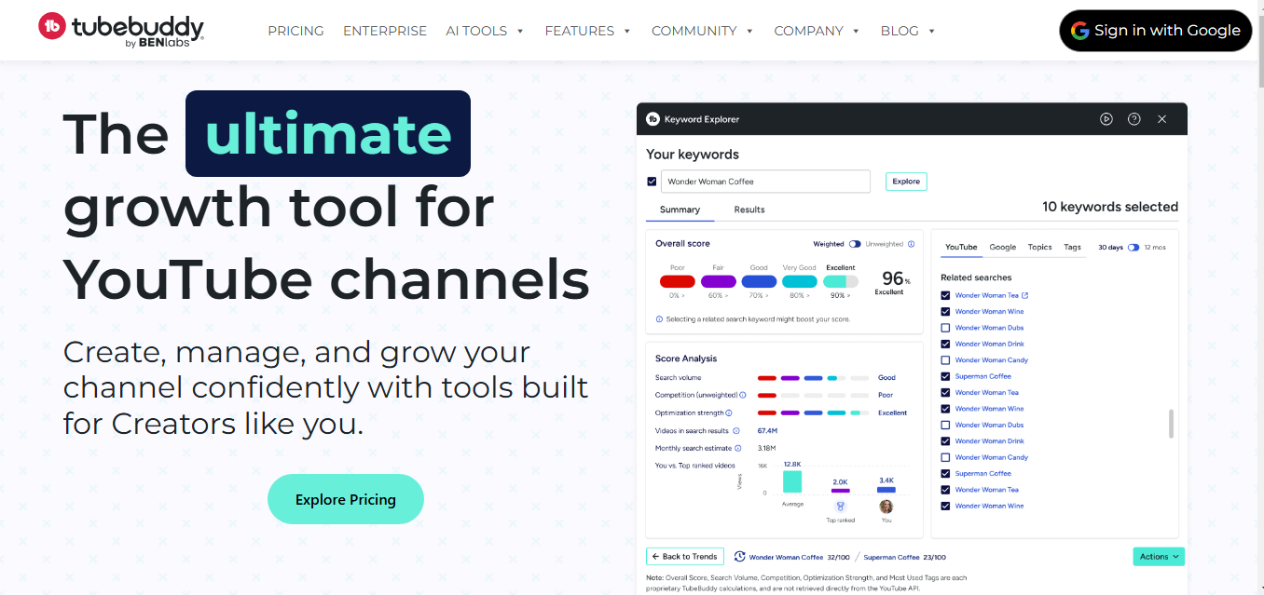Image resolution: width=1264 pixels, height=595 pixels.
Task: Click the left arrow icon in Back to Trends
Action: coord(655,557)
